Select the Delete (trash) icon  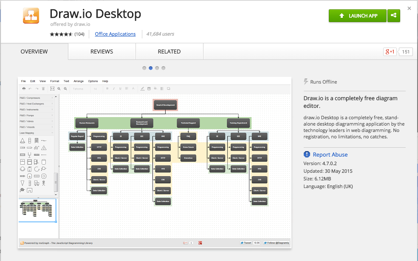pyautogui.click(x=42, y=88)
